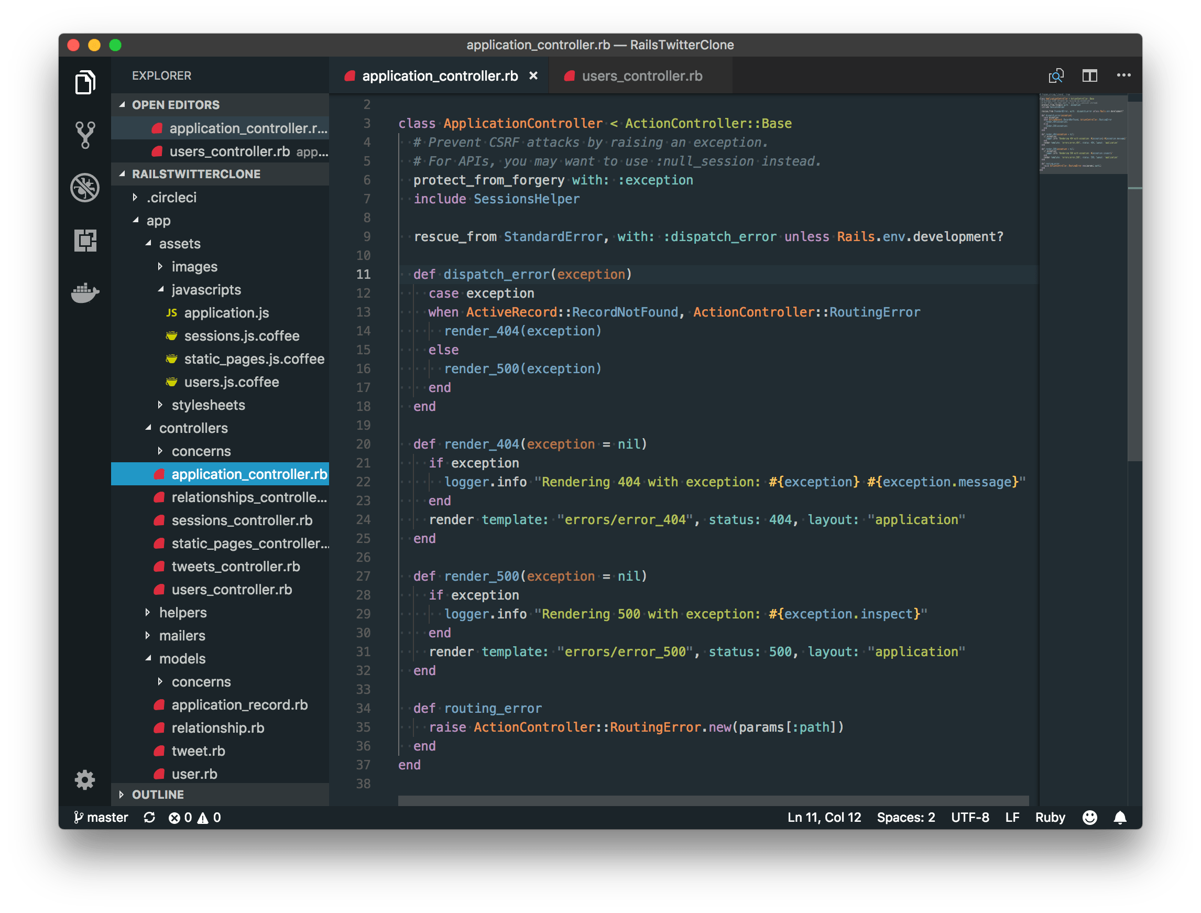This screenshot has height=913, width=1201.
Task: Open the Docker panel icon
Action: [x=85, y=293]
